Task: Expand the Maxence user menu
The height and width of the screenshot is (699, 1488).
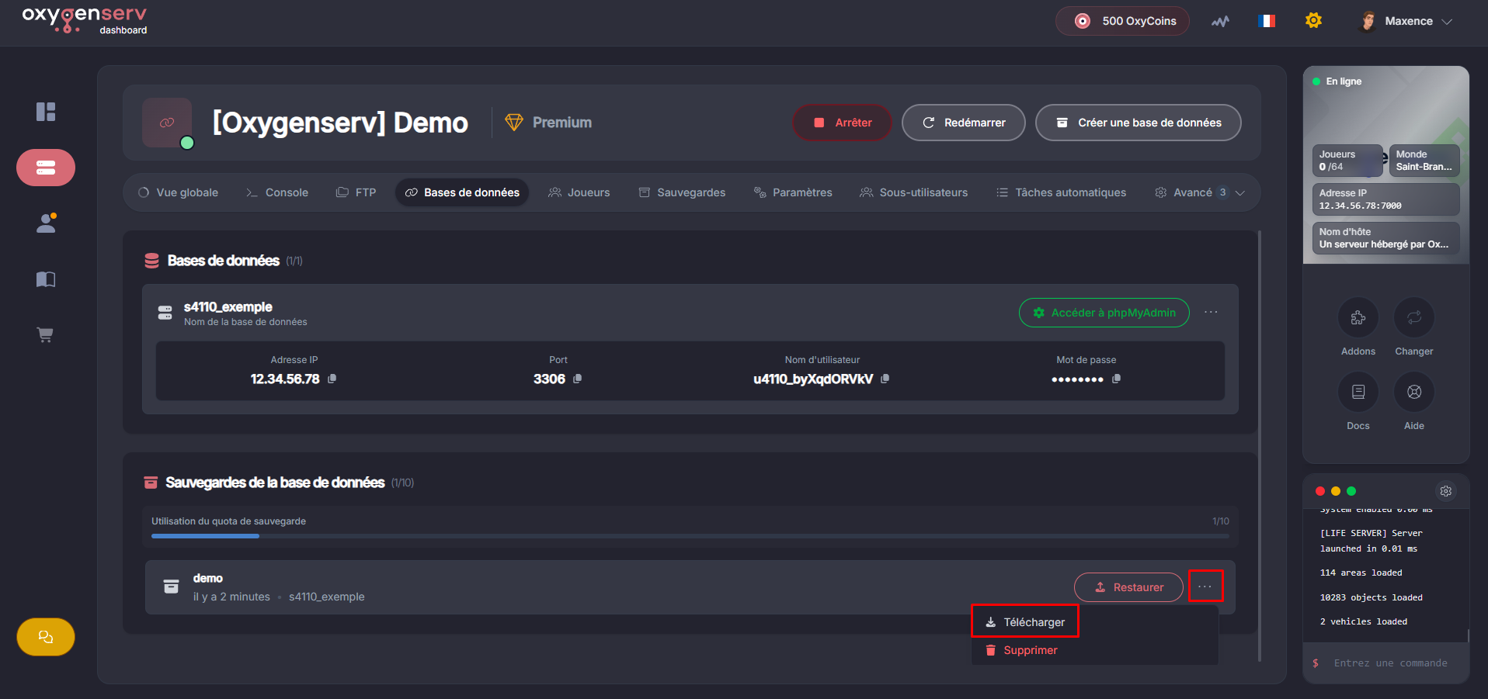Action: [1407, 21]
